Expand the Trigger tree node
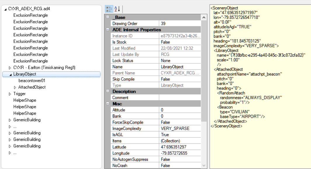Viewport: 311px width, 169px height. click(10, 94)
